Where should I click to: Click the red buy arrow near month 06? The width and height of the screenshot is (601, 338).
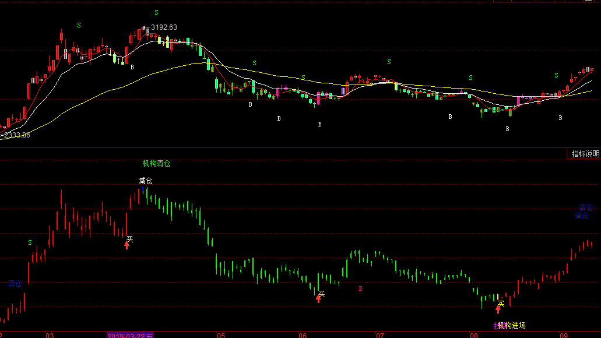click(x=318, y=298)
